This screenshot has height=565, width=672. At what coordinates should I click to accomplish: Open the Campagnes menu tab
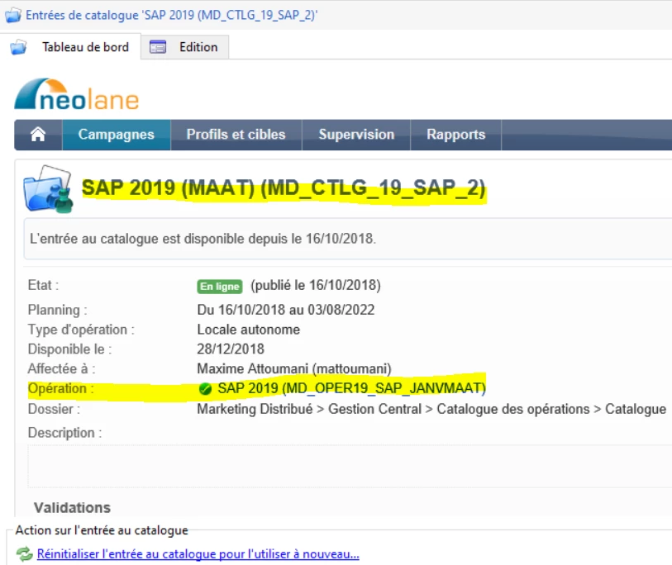[117, 135]
